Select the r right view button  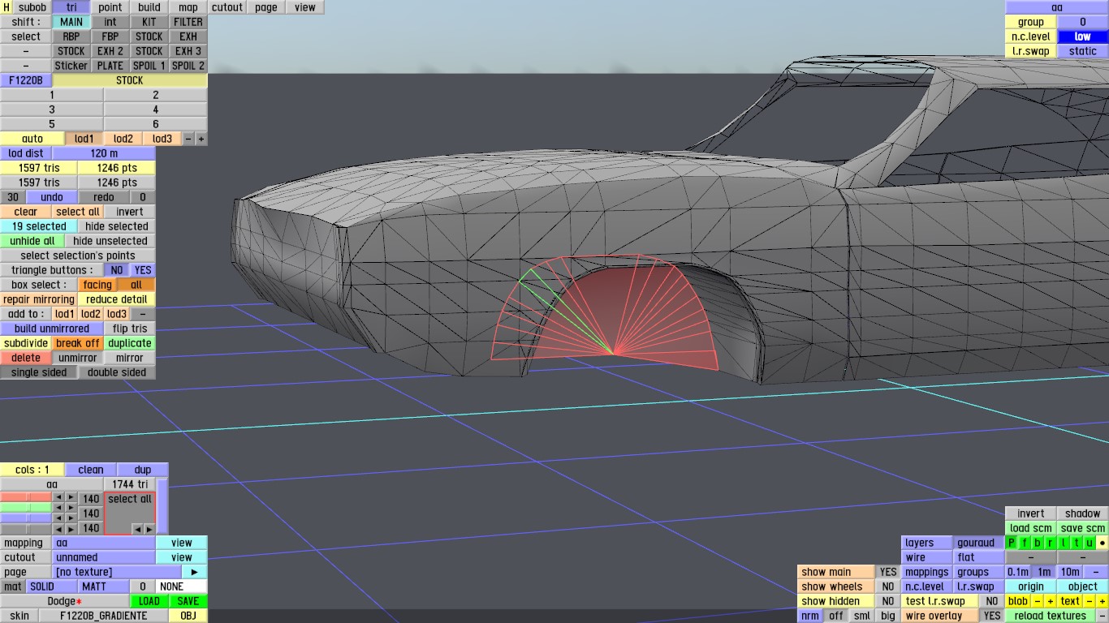(x=1051, y=543)
